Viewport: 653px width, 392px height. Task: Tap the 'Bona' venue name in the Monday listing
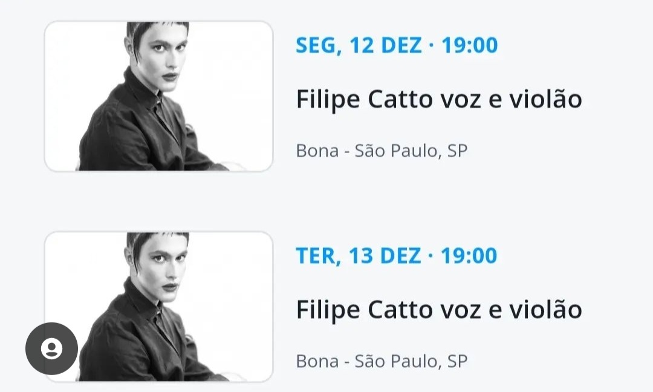[x=317, y=151]
